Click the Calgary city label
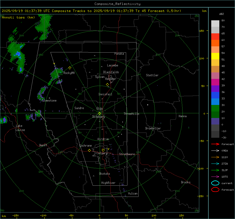 [102, 153]
